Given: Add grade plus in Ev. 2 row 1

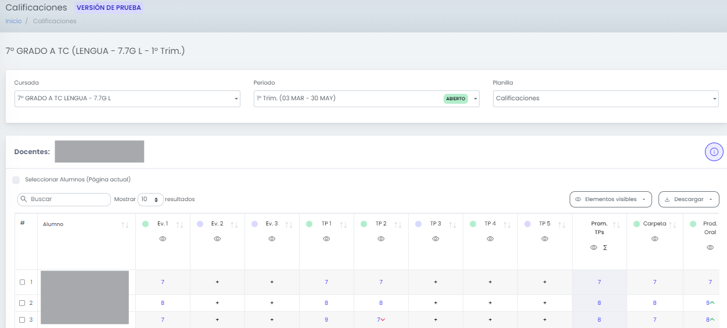Looking at the screenshot, I should coord(217,282).
